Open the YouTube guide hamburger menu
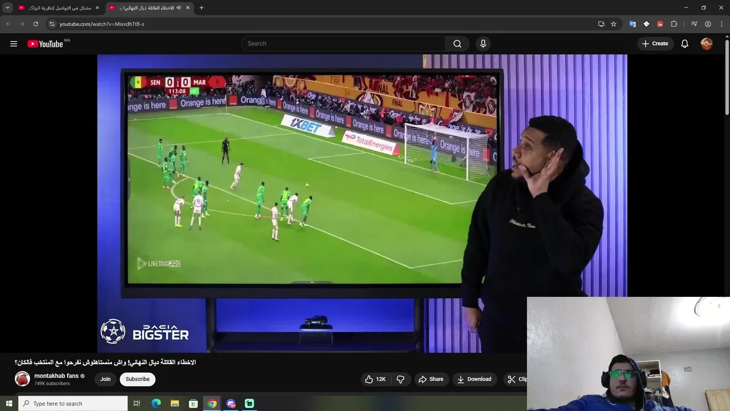The height and width of the screenshot is (411, 730). point(14,44)
